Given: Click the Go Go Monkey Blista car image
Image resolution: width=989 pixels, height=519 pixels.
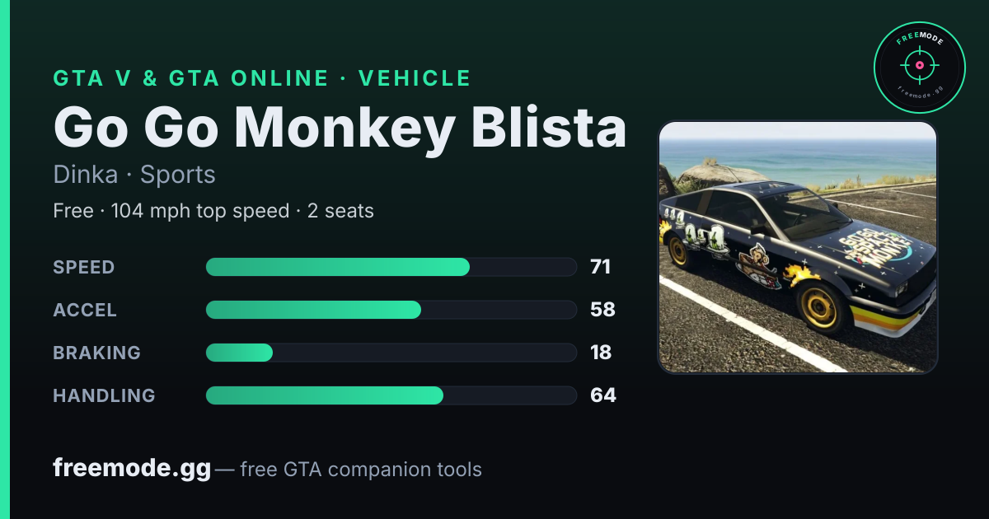Looking at the screenshot, I should click(798, 247).
